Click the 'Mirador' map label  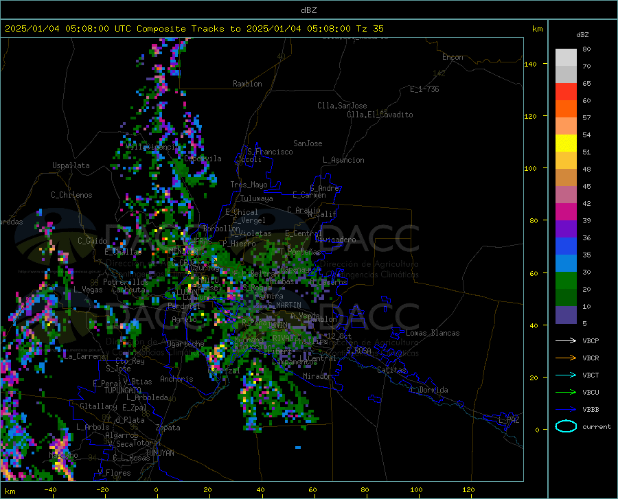317,376
